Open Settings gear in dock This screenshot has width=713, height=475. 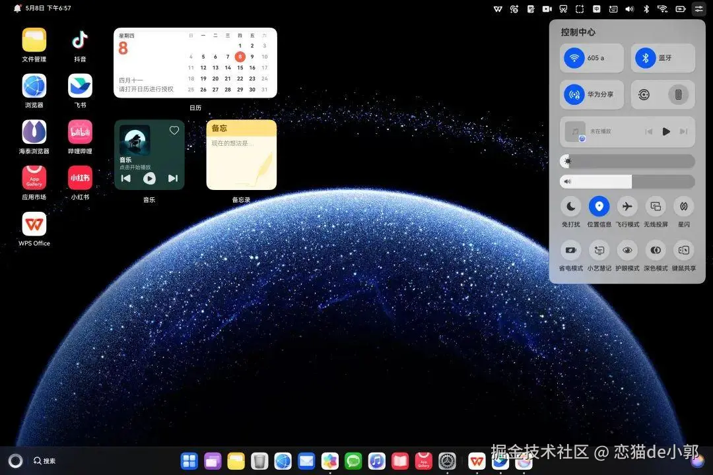pos(448,461)
